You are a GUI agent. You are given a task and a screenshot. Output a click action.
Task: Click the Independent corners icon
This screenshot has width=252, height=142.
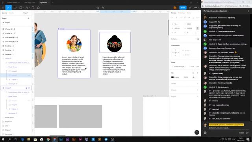[198, 32]
